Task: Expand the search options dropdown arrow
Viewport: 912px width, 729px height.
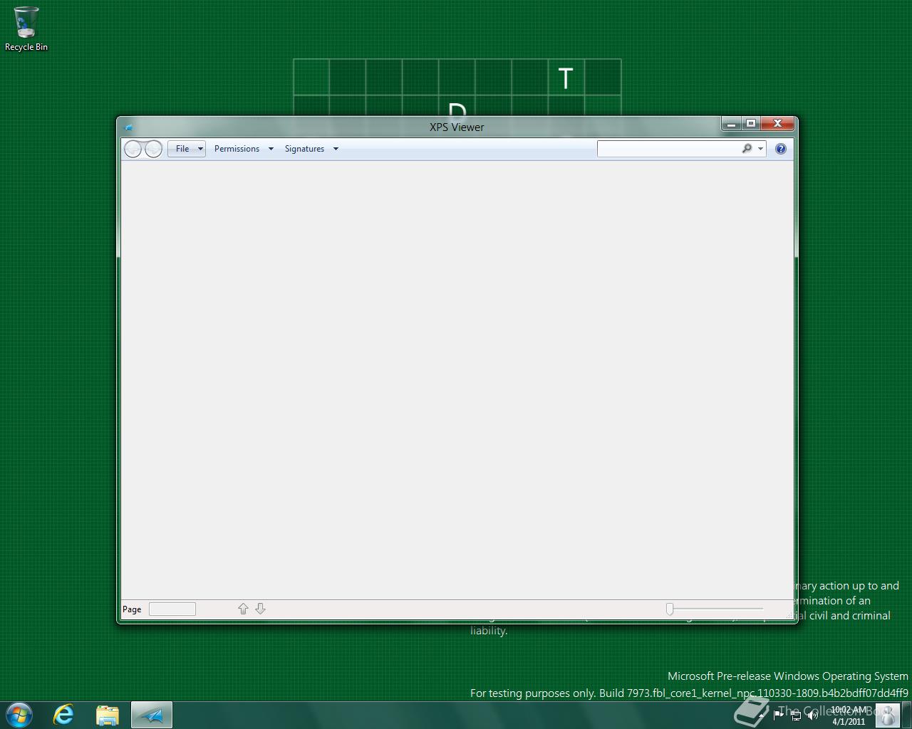Action: [x=761, y=149]
